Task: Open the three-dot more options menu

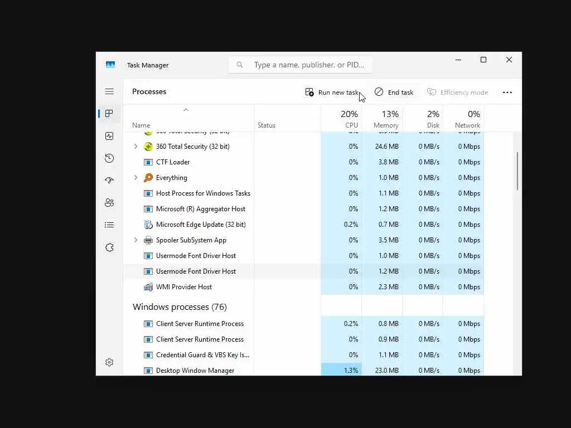Action: tap(507, 93)
